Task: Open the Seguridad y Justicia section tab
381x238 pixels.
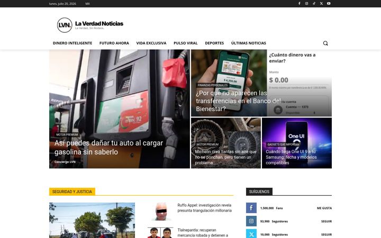Action: tap(72, 191)
